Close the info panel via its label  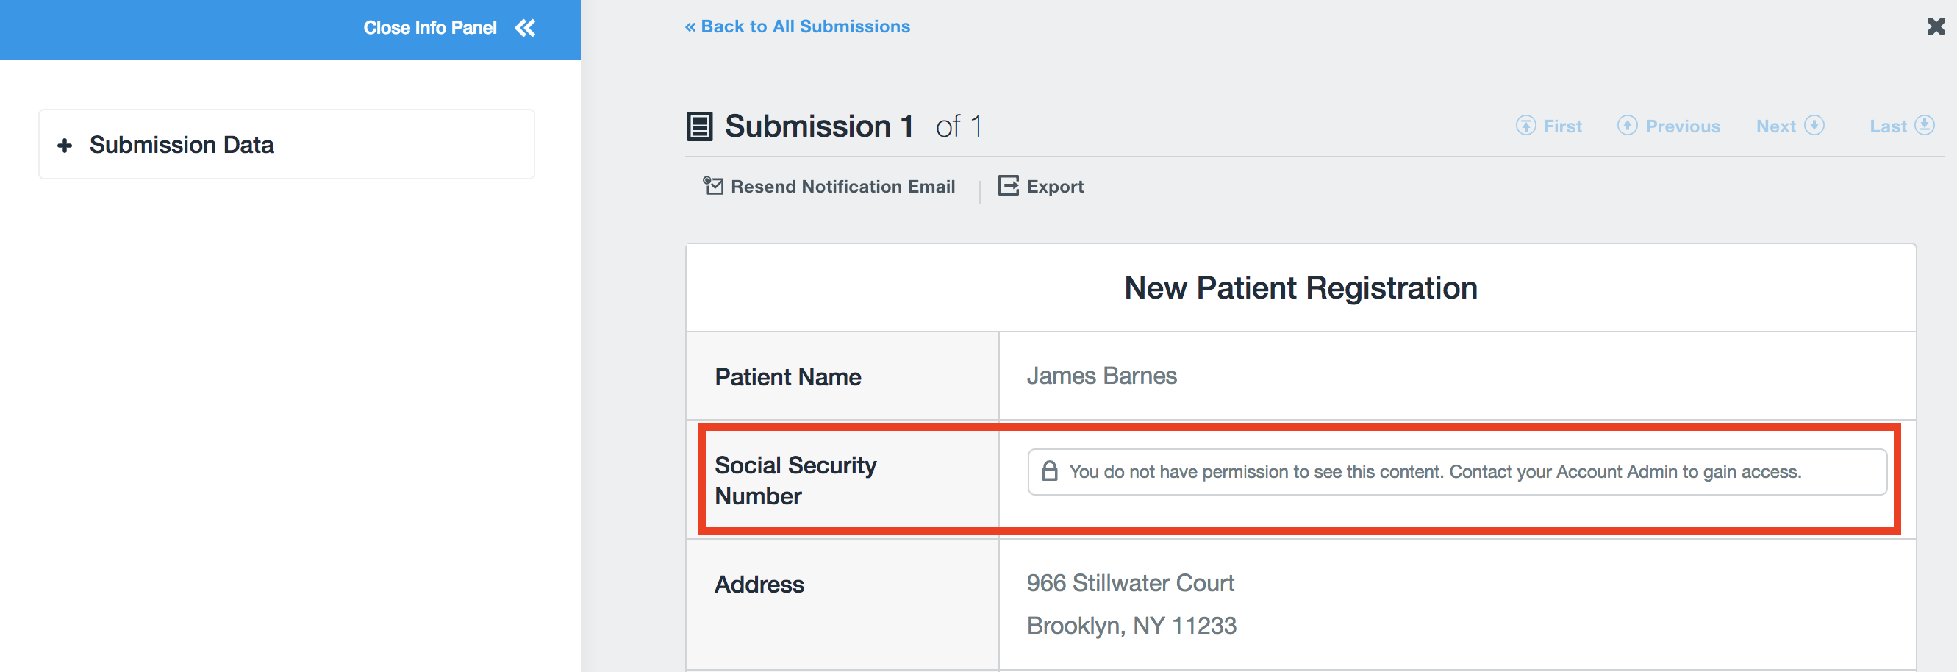pos(429,28)
